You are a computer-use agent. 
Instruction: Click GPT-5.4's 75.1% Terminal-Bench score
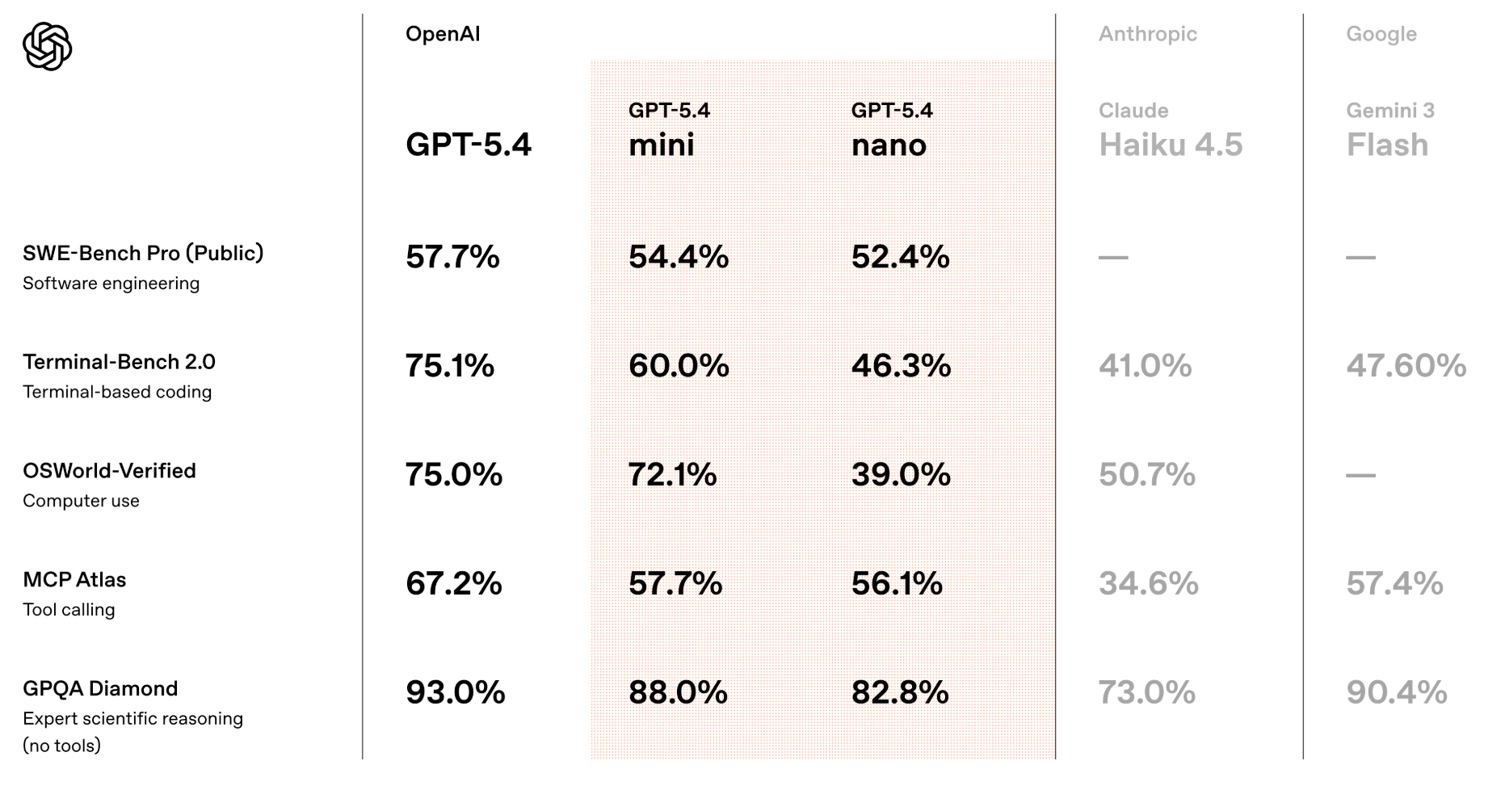point(449,366)
